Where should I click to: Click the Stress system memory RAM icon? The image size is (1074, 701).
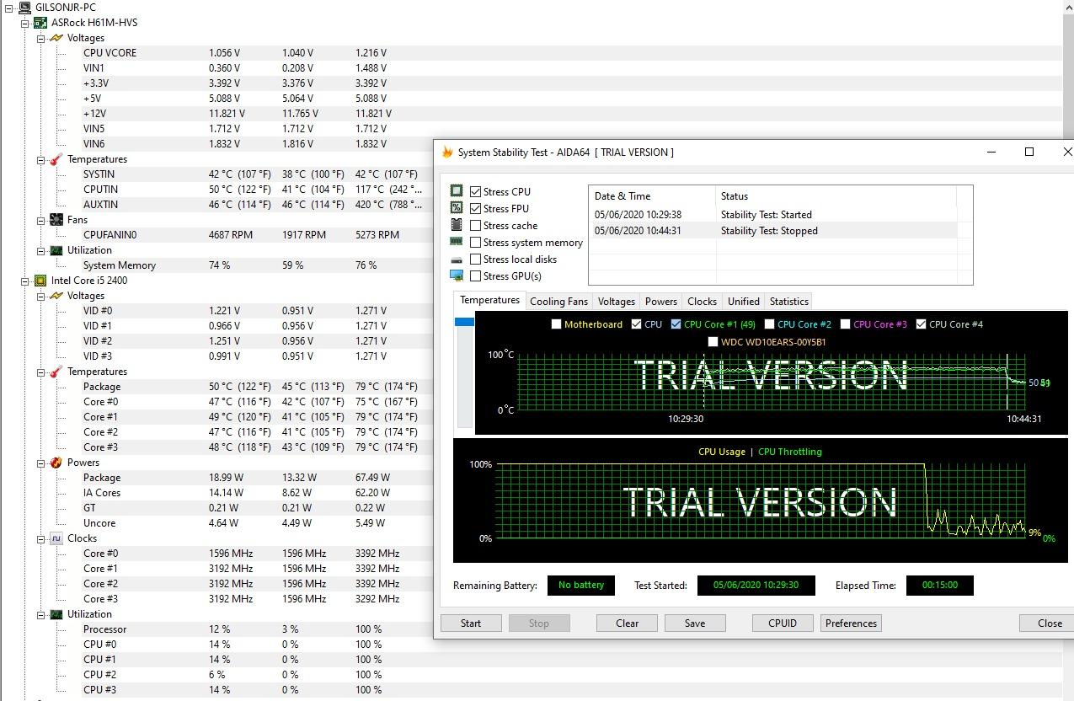[x=457, y=242]
